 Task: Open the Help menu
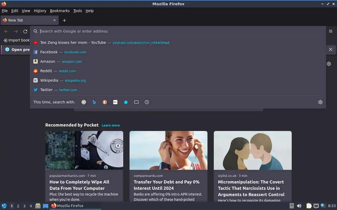[90, 11]
